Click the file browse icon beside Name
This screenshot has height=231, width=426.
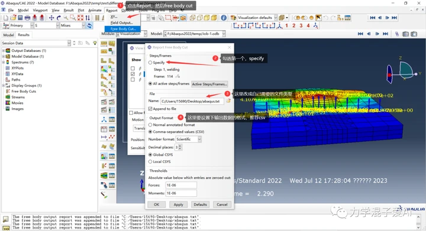(228, 101)
